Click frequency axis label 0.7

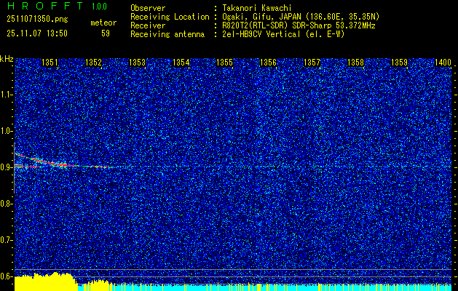coord(7,240)
